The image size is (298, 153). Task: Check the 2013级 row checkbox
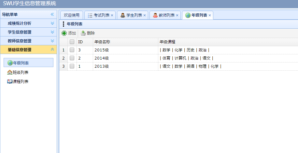tap(72, 66)
